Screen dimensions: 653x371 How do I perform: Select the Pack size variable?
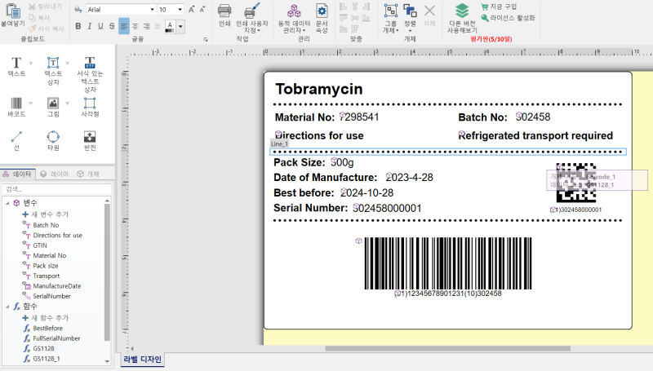[46, 266]
